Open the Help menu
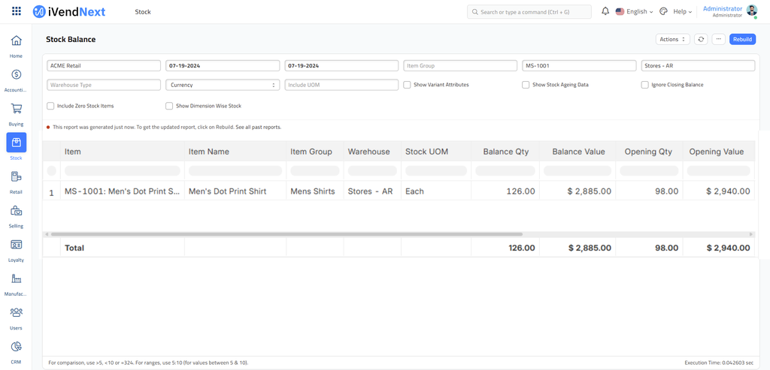Image resolution: width=770 pixels, height=370 pixels. coord(682,12)
